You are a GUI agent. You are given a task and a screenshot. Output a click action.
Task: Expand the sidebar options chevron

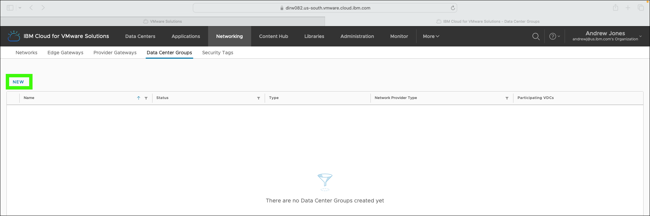20,7
